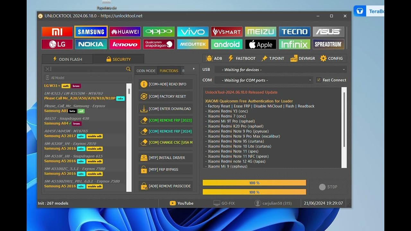
Task: Choose the Android tile
Action: (227, 44)
